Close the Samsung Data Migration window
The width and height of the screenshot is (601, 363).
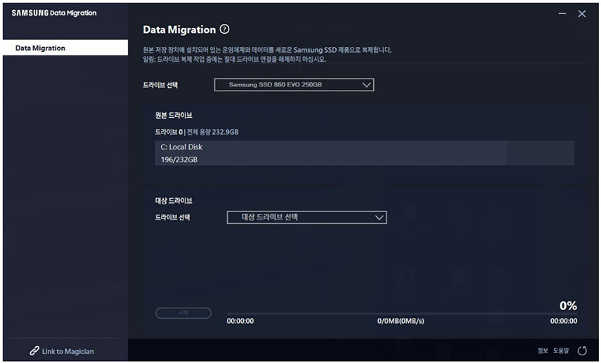pos(582,14)
